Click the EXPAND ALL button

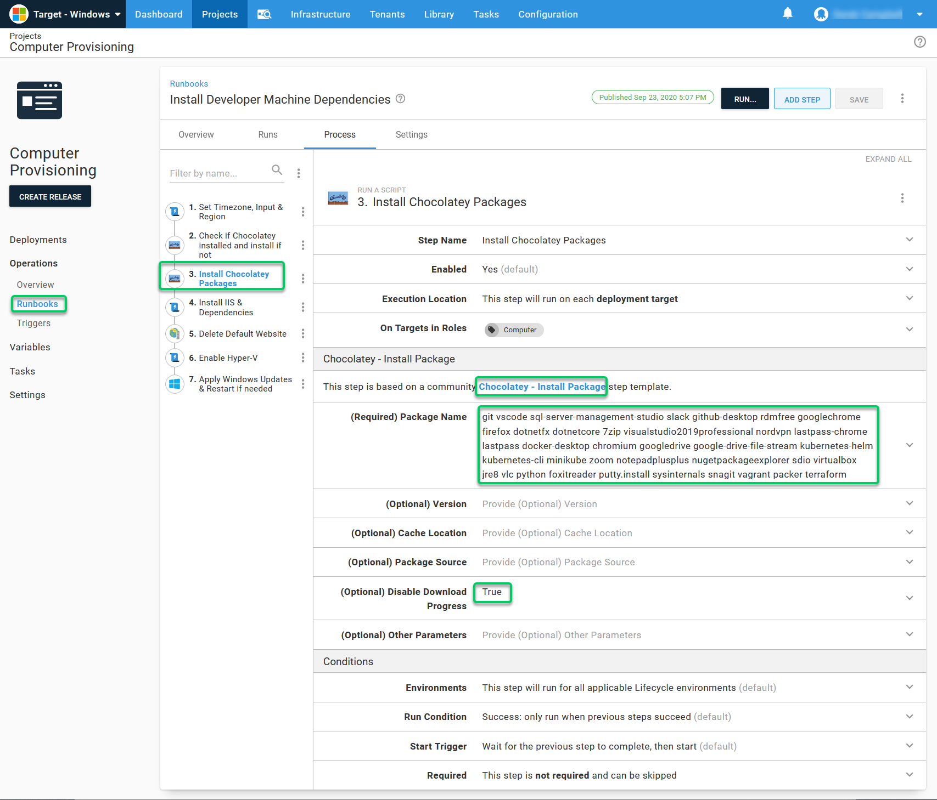click(888, 159)
